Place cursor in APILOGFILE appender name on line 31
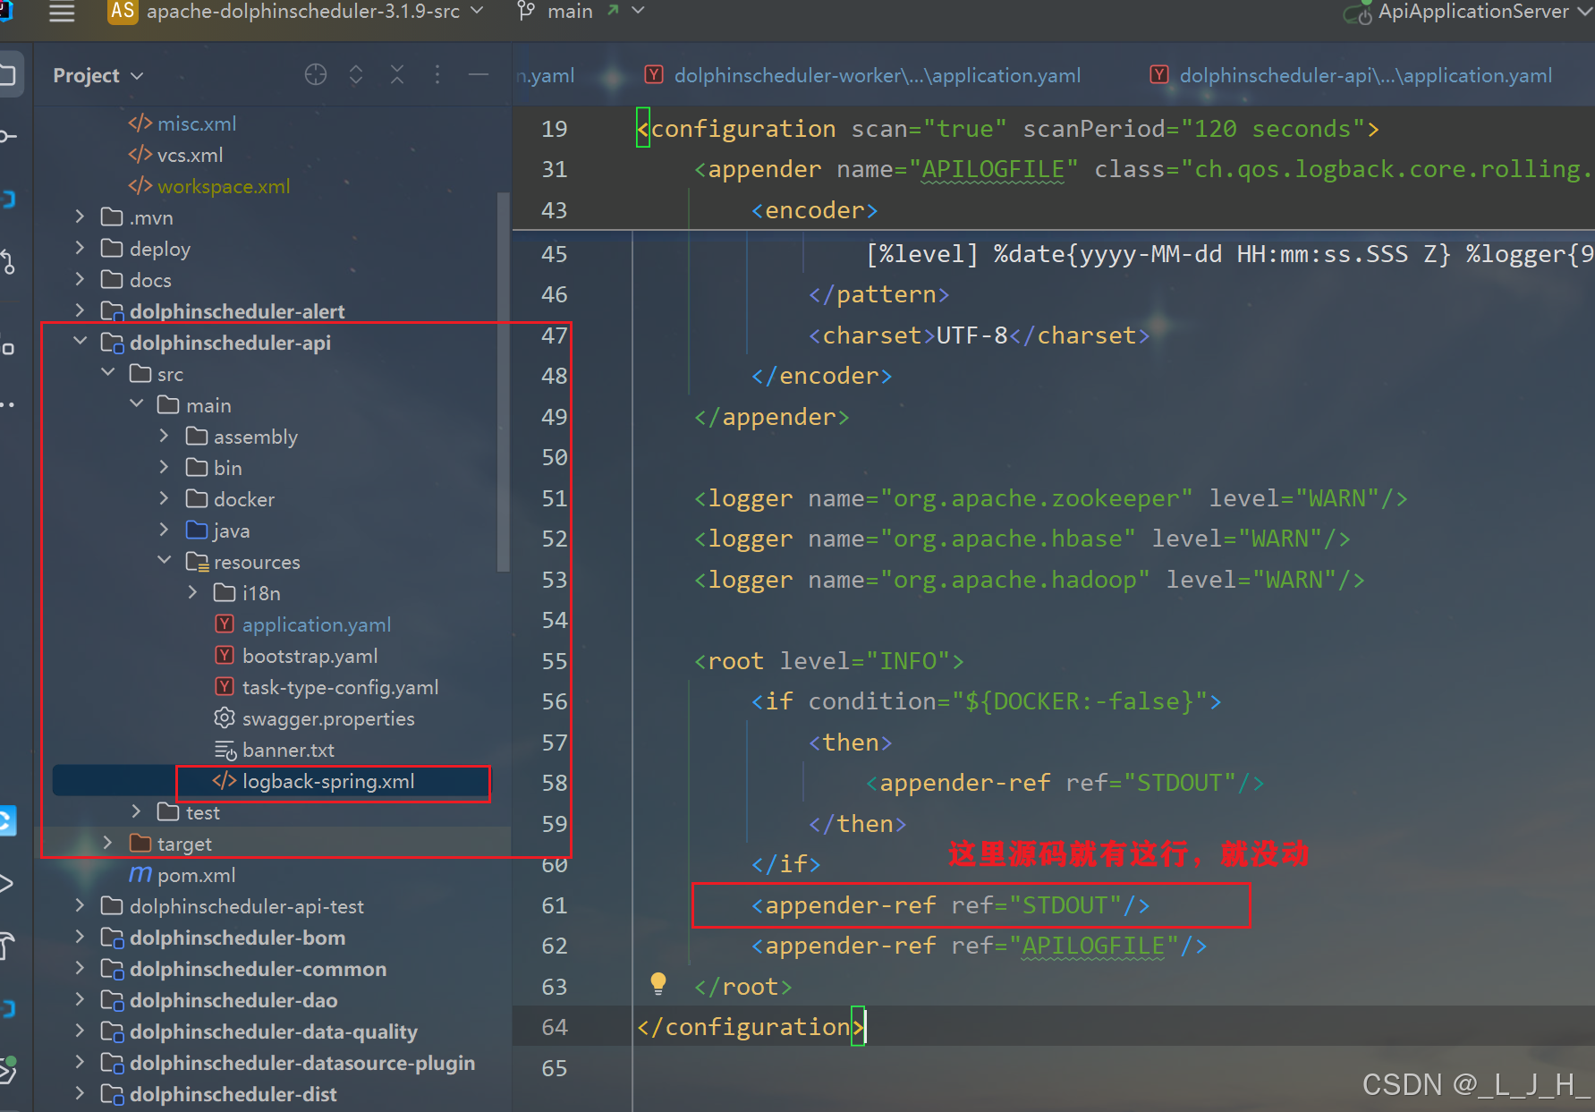Screen dimensions: 1595x1112 coord(993,169)
